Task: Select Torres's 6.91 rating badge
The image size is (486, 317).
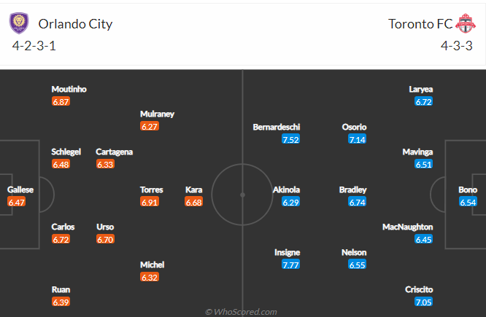Action: (150, 203)
